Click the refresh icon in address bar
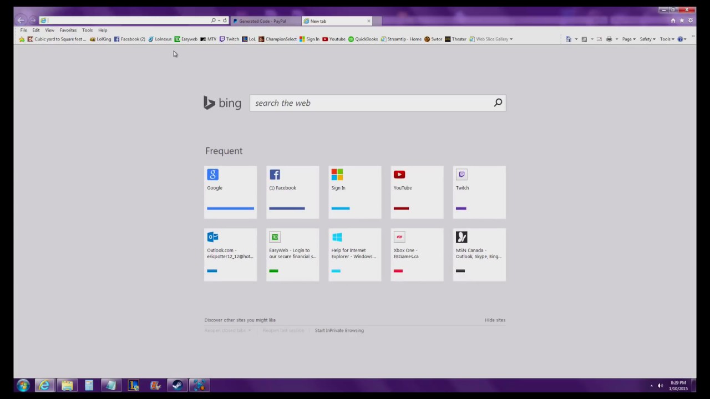 tap(225, 21)
